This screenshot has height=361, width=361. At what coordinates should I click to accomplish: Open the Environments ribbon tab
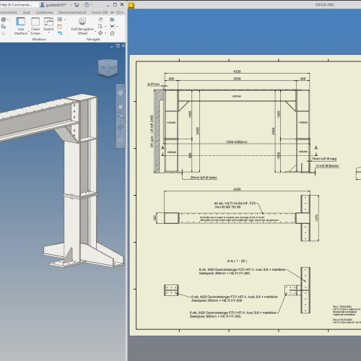tap(9, 12)
